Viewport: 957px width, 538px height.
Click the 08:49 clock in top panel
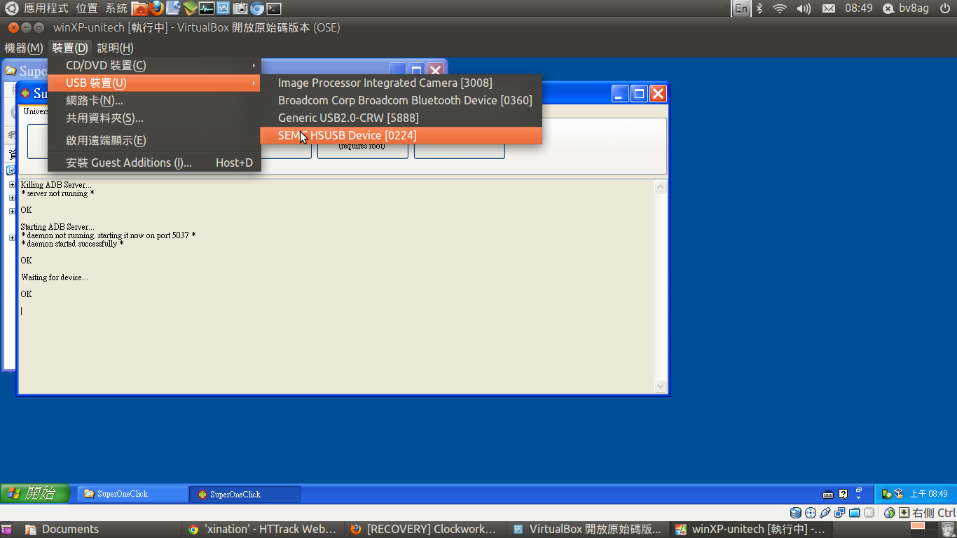[x=858, y=8]
